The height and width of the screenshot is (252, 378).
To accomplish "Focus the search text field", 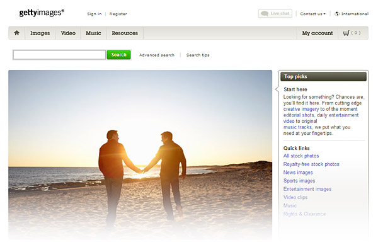I will 59,55.
